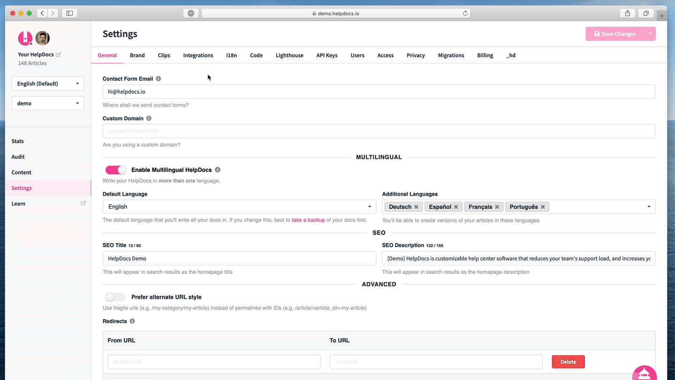Screen dimensions: 675x380
Task: Switch to the i18n tab
Action: click(x=232, y=55)
